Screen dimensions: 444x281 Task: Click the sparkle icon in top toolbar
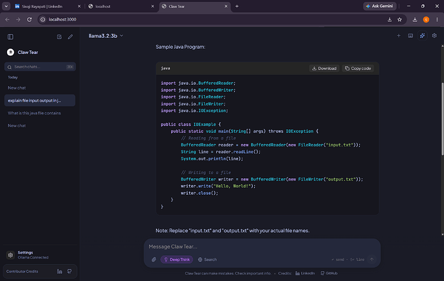pyautogui.click(x=422, y=35)
